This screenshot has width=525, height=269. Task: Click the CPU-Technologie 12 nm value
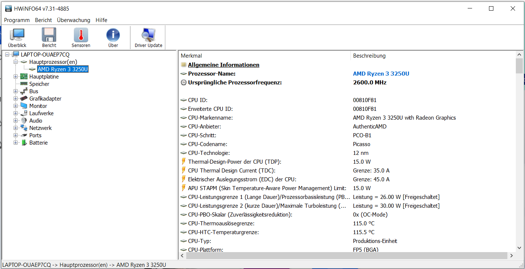coord(361,153)
